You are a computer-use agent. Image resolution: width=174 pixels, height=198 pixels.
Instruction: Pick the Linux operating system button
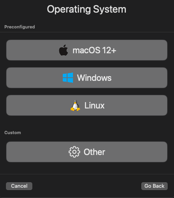coord(87,105)
